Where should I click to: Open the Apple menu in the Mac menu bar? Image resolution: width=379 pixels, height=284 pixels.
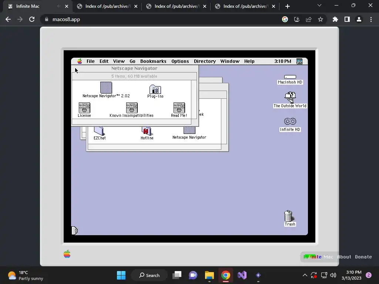[x=80, y=61]
